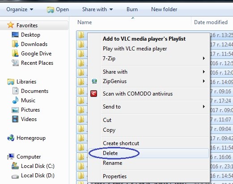Open the Videos library
The width and height of the screenshot is (233, 184).
click(x=29, y=119)
